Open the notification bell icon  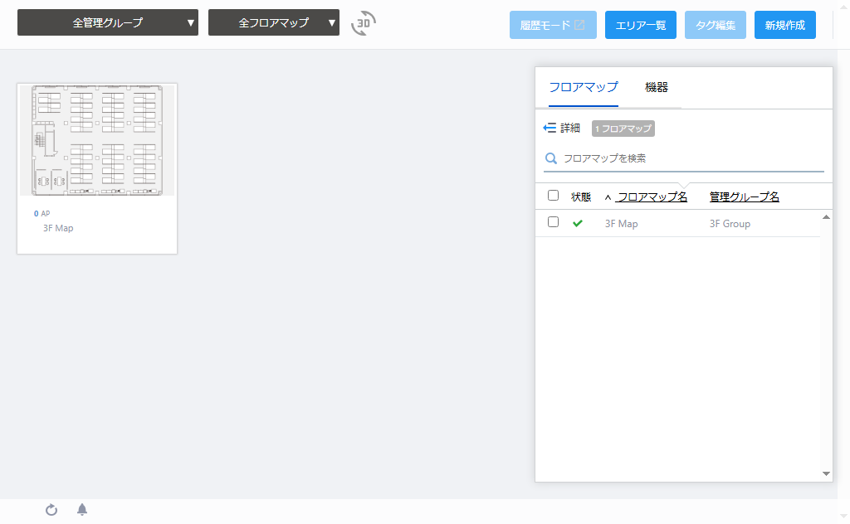pyautogui.click(x=82, y=509)
